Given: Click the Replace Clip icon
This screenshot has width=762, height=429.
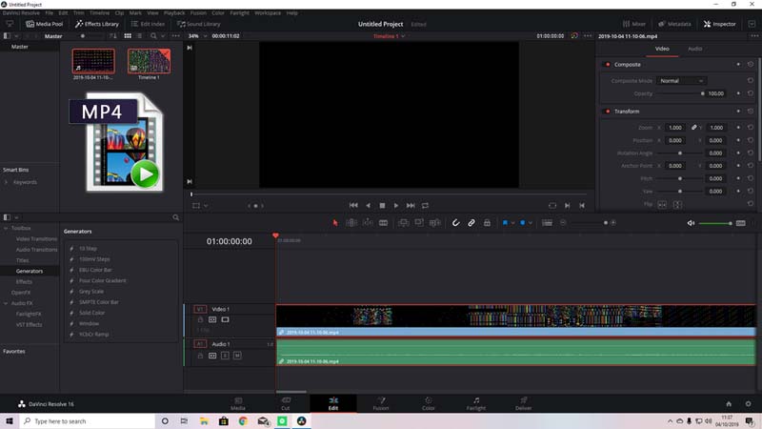Looking at the screenshot, I should [435, 223].
